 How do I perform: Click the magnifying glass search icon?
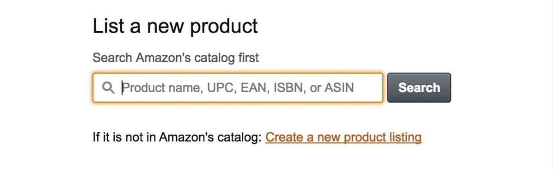point(109,88)
